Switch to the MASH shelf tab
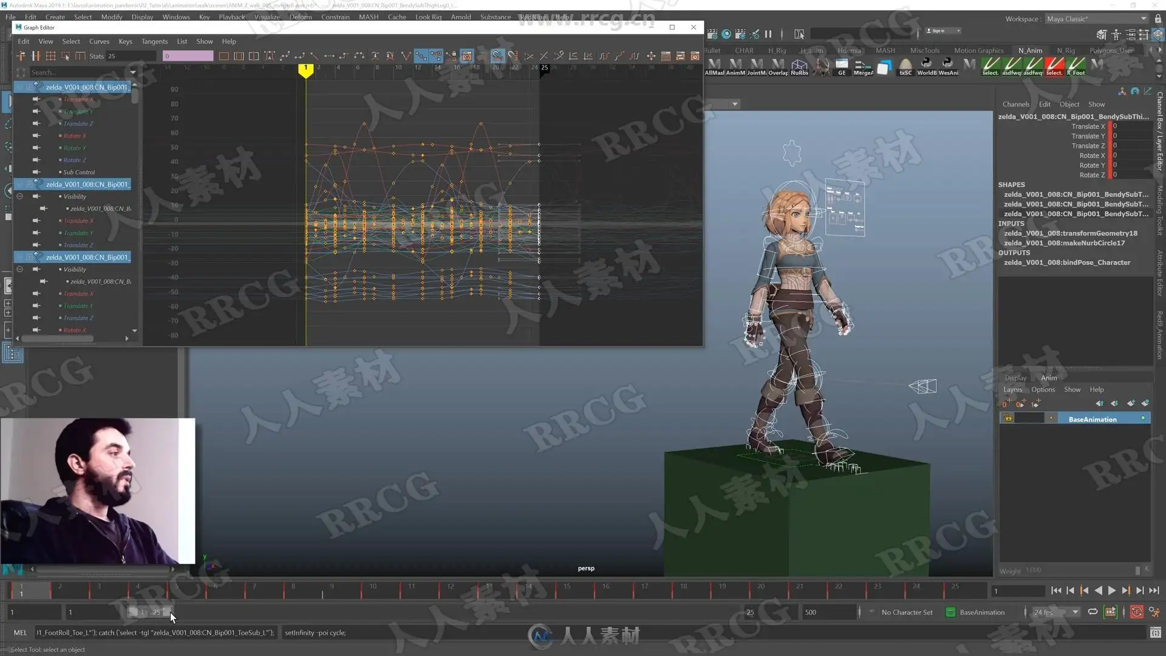 [885, 50]
